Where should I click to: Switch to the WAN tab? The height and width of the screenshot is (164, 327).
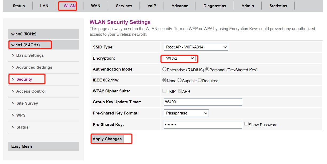point(95,6)
